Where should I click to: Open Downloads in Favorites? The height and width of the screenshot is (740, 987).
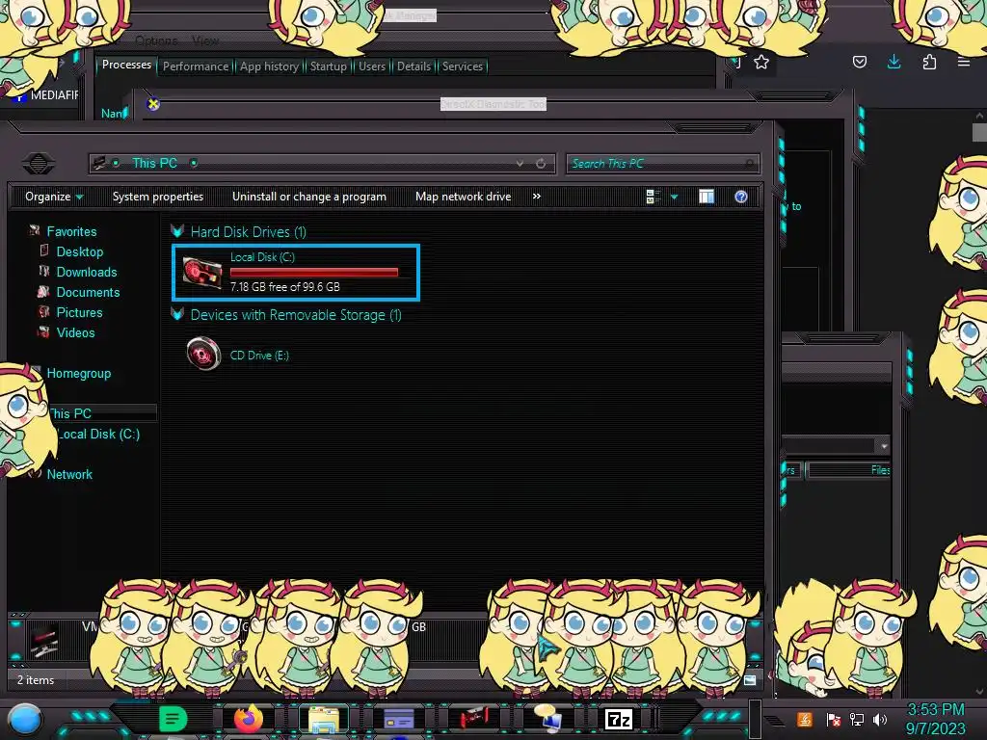click(86, 272)
